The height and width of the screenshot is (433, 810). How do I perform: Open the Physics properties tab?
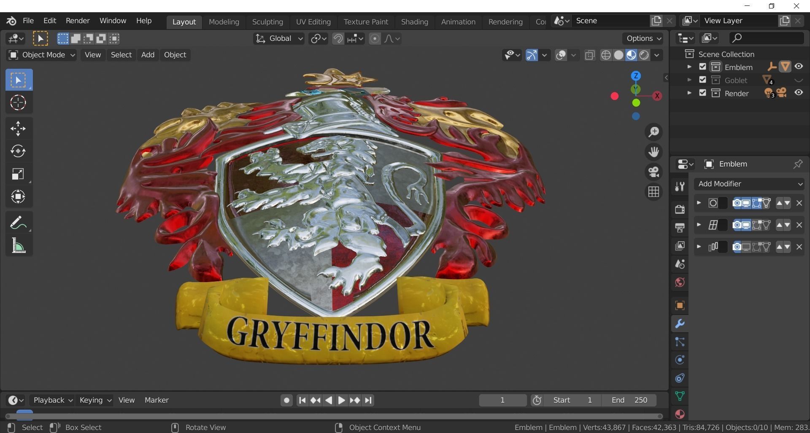[x=680, y=360]
